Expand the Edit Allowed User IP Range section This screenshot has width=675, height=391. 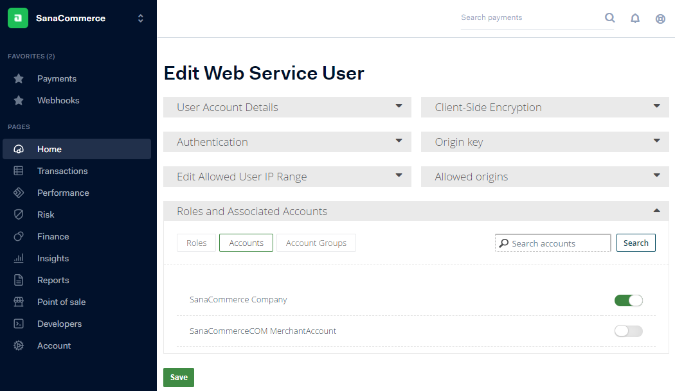point(287,177)
